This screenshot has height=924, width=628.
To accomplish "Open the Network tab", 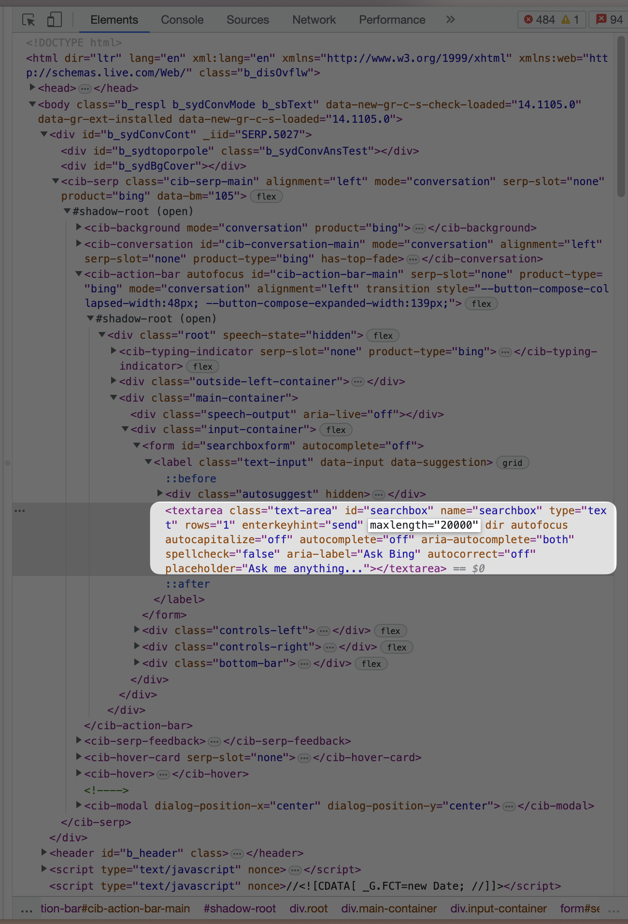I will pos(314,20).
